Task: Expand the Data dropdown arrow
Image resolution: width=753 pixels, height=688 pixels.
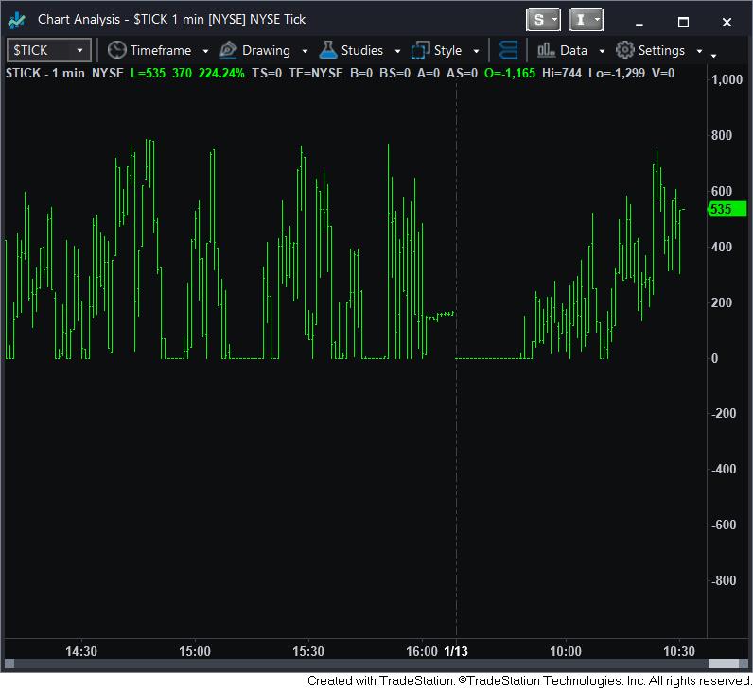Action: point(602,51)
